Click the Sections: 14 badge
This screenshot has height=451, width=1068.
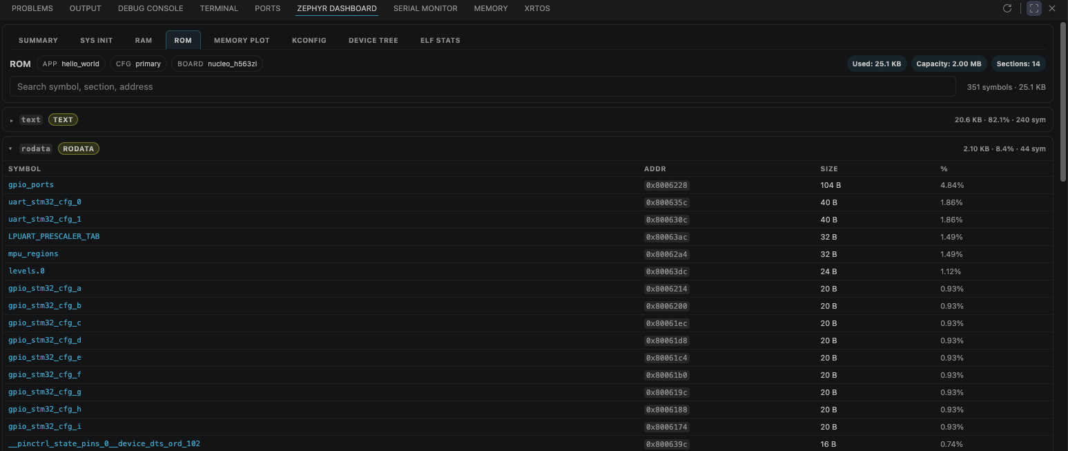click(1018, 64)
